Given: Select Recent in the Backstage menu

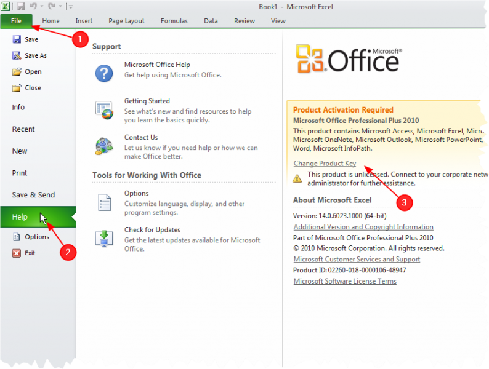Looking at the screenshot, I should pos(23,129).
